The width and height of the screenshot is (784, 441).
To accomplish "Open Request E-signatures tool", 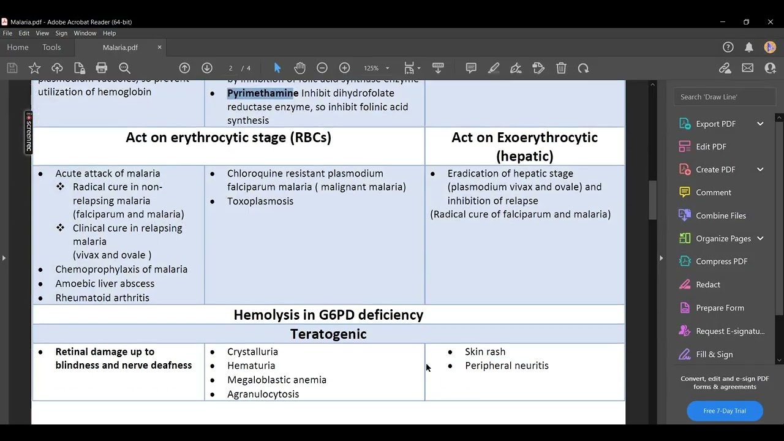I will (730, 331).
